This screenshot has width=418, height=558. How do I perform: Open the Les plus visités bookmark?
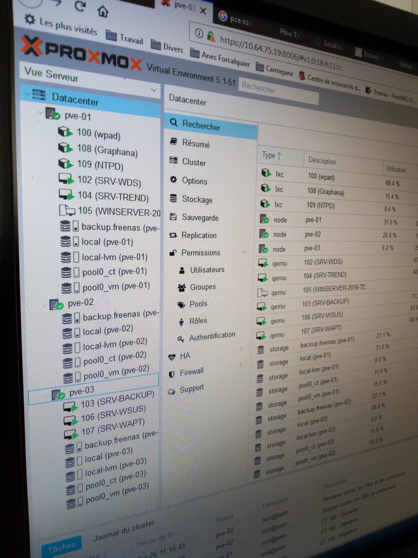[61, 26]
